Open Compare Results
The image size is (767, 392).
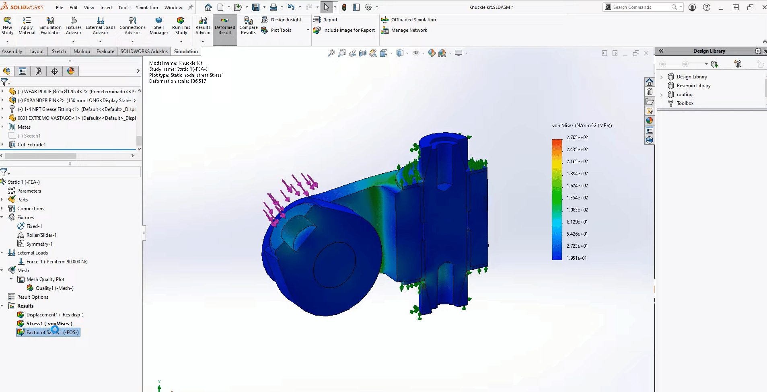pyautogui.click(x=248, y=25)
